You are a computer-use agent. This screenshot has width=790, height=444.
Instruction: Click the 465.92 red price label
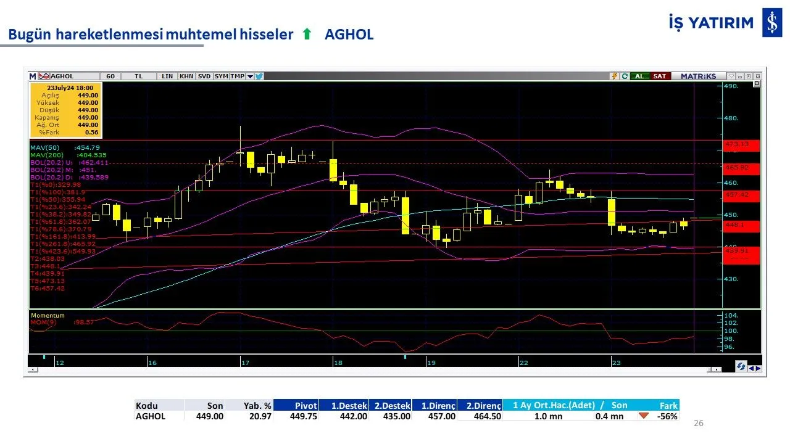coord(741,168)
